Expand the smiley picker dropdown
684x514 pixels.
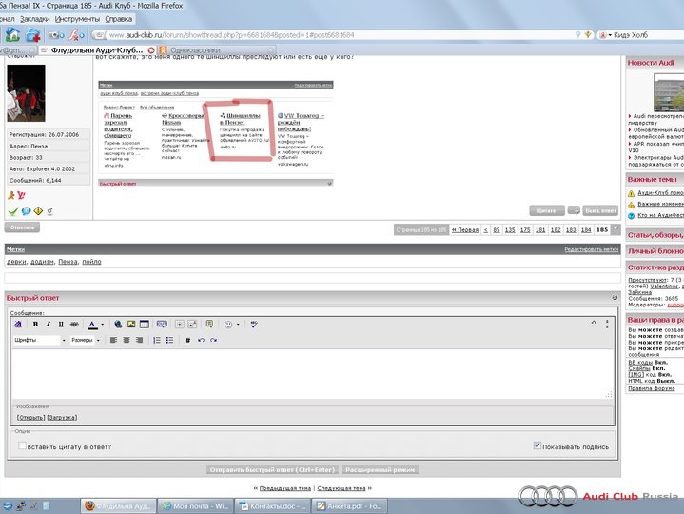pyautogui.click(x=238, y=325)
